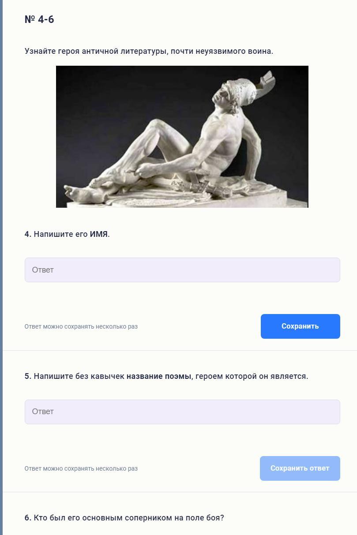Click the Сохранить ответ button

coord(300,468)
